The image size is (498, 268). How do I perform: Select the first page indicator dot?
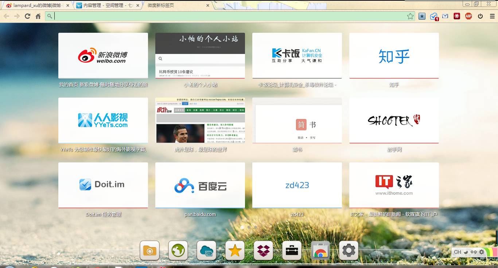point(242,227)
